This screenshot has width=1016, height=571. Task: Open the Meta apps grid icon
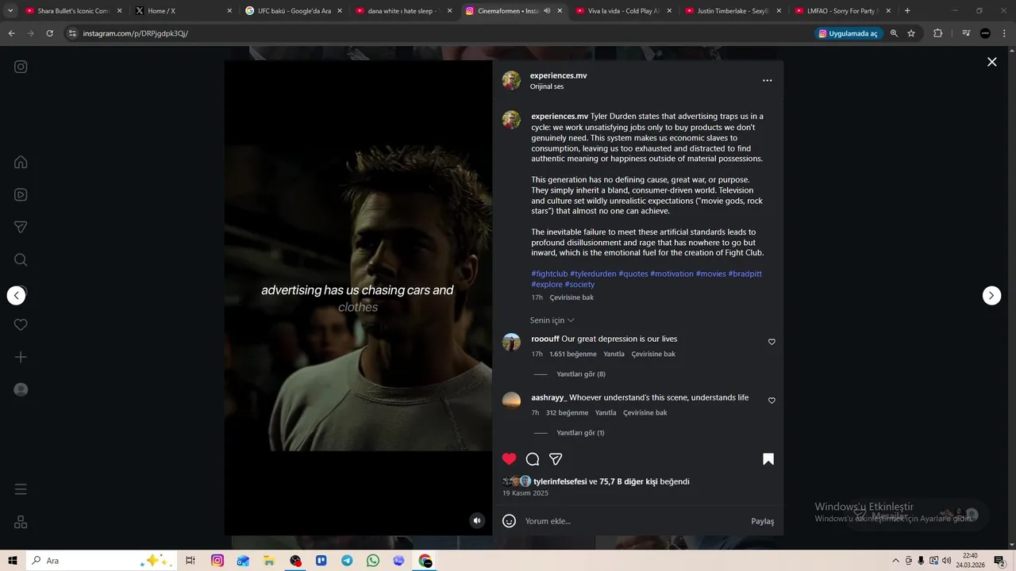click(x=21, y=522)
